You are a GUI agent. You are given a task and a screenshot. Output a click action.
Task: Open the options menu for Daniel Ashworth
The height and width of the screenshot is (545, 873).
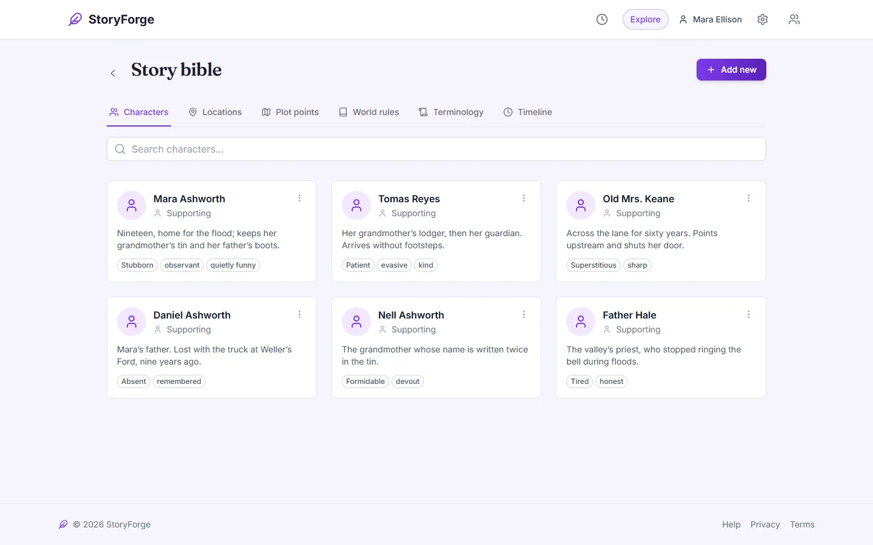(x=299, y=314)
